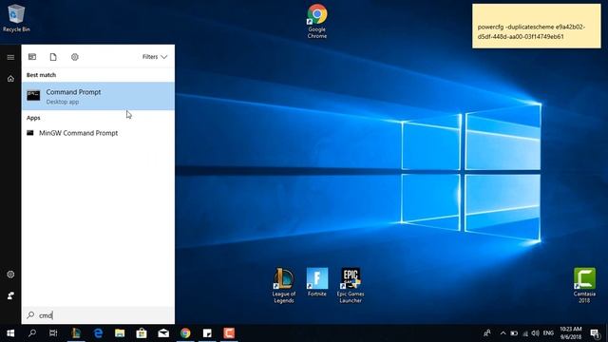Open League of Legends from the taskbar
This screenshot has width=608, height=342.
pos(76,333)
